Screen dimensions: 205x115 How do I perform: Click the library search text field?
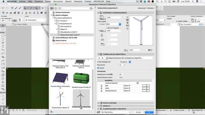coord(76,8)
